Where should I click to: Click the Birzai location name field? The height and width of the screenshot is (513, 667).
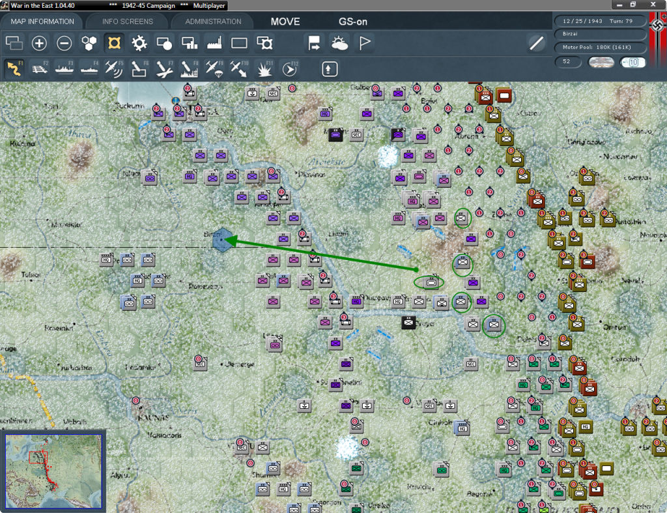[600, 34]
